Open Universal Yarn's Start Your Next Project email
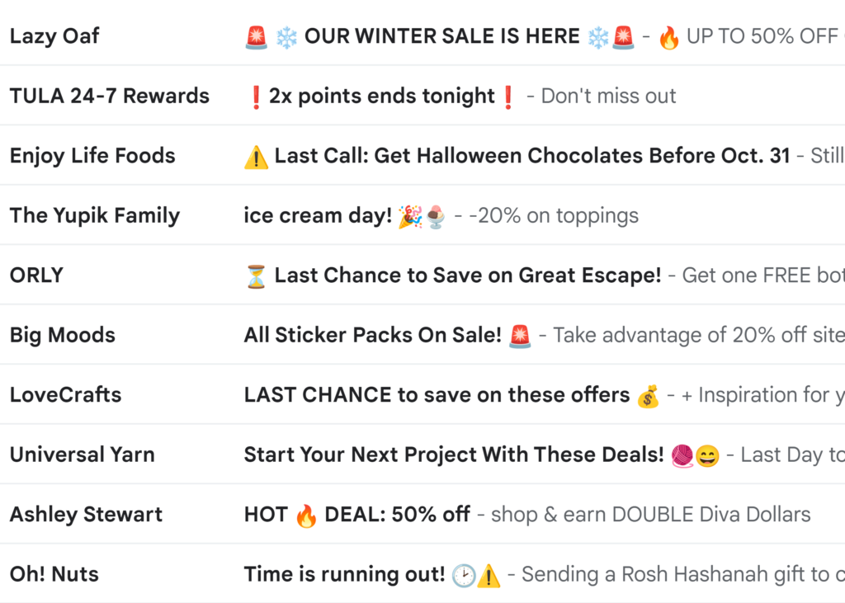Viewport: 845px width, 603px height. 454,455
